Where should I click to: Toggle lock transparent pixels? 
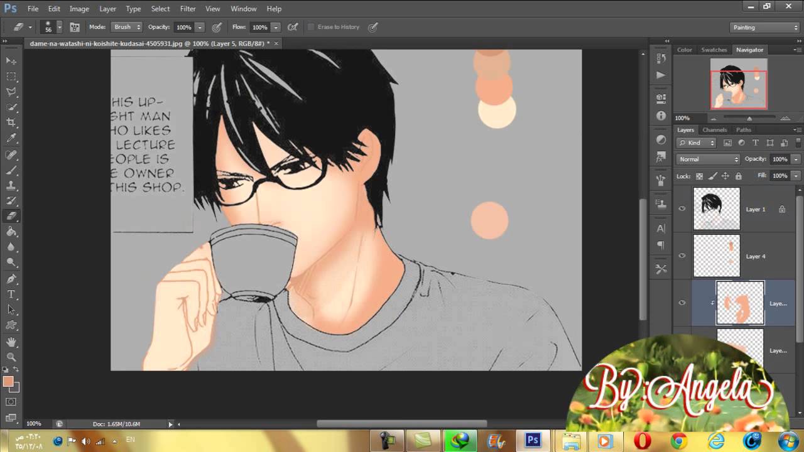[x=699, y=176]
